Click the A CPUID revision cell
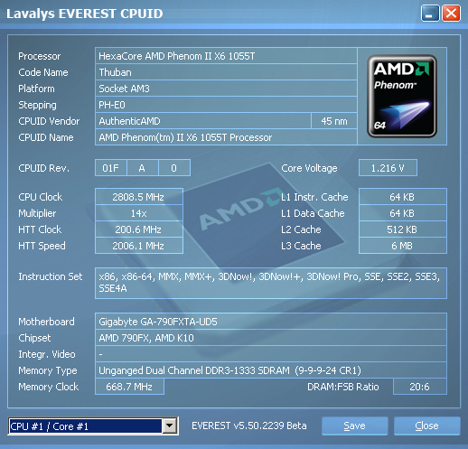This screenshot has height=449, width=468. pos(143,168)
